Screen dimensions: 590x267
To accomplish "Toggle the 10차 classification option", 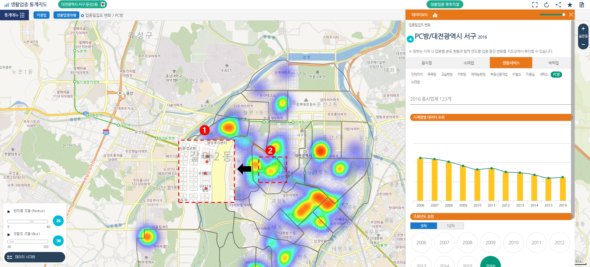I will click(450, 226).
